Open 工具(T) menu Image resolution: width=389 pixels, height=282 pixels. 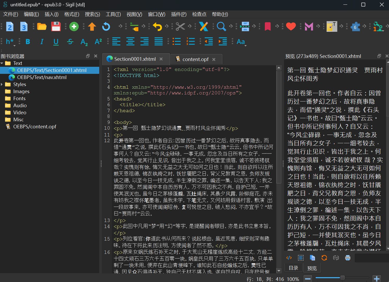point(113,14)
